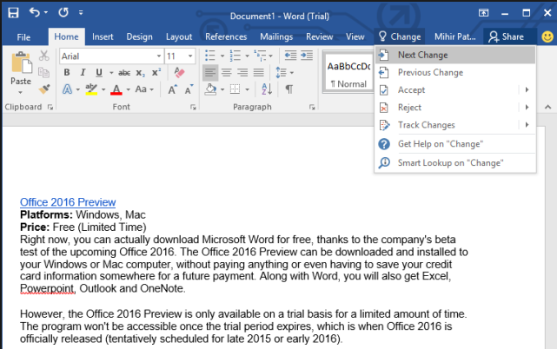Click Get Help on "Change"
The image size is (557, 349).
pyautogui.click(x=455, y=144)
